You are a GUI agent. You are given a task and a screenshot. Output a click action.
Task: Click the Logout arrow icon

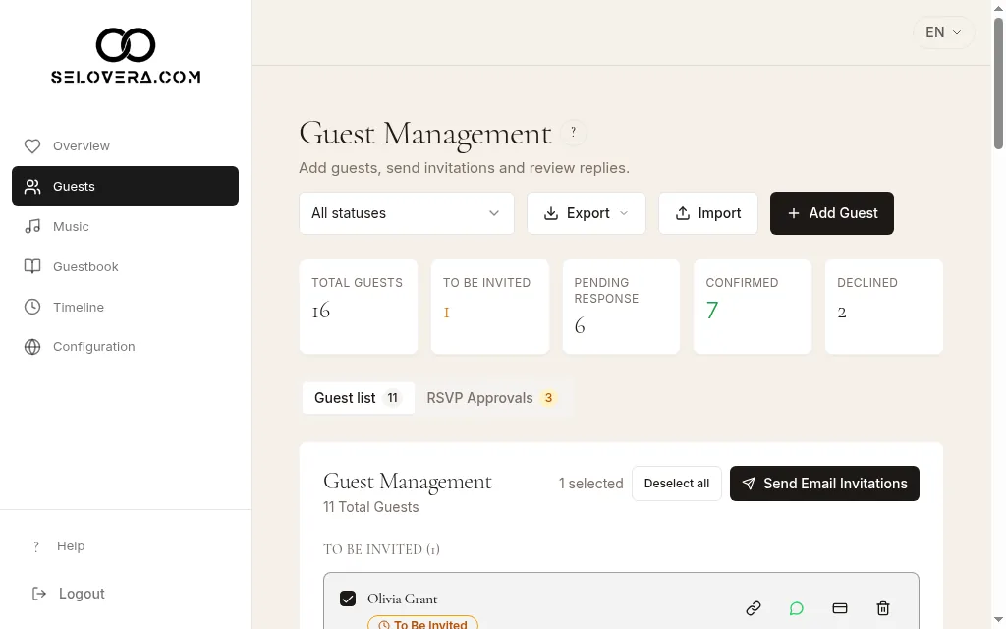pos(39,594)
